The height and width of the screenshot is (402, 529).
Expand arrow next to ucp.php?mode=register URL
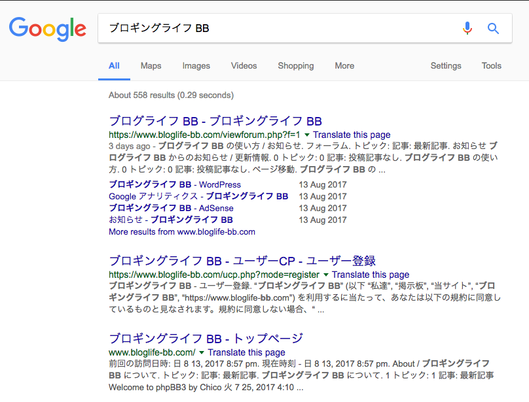326,275
